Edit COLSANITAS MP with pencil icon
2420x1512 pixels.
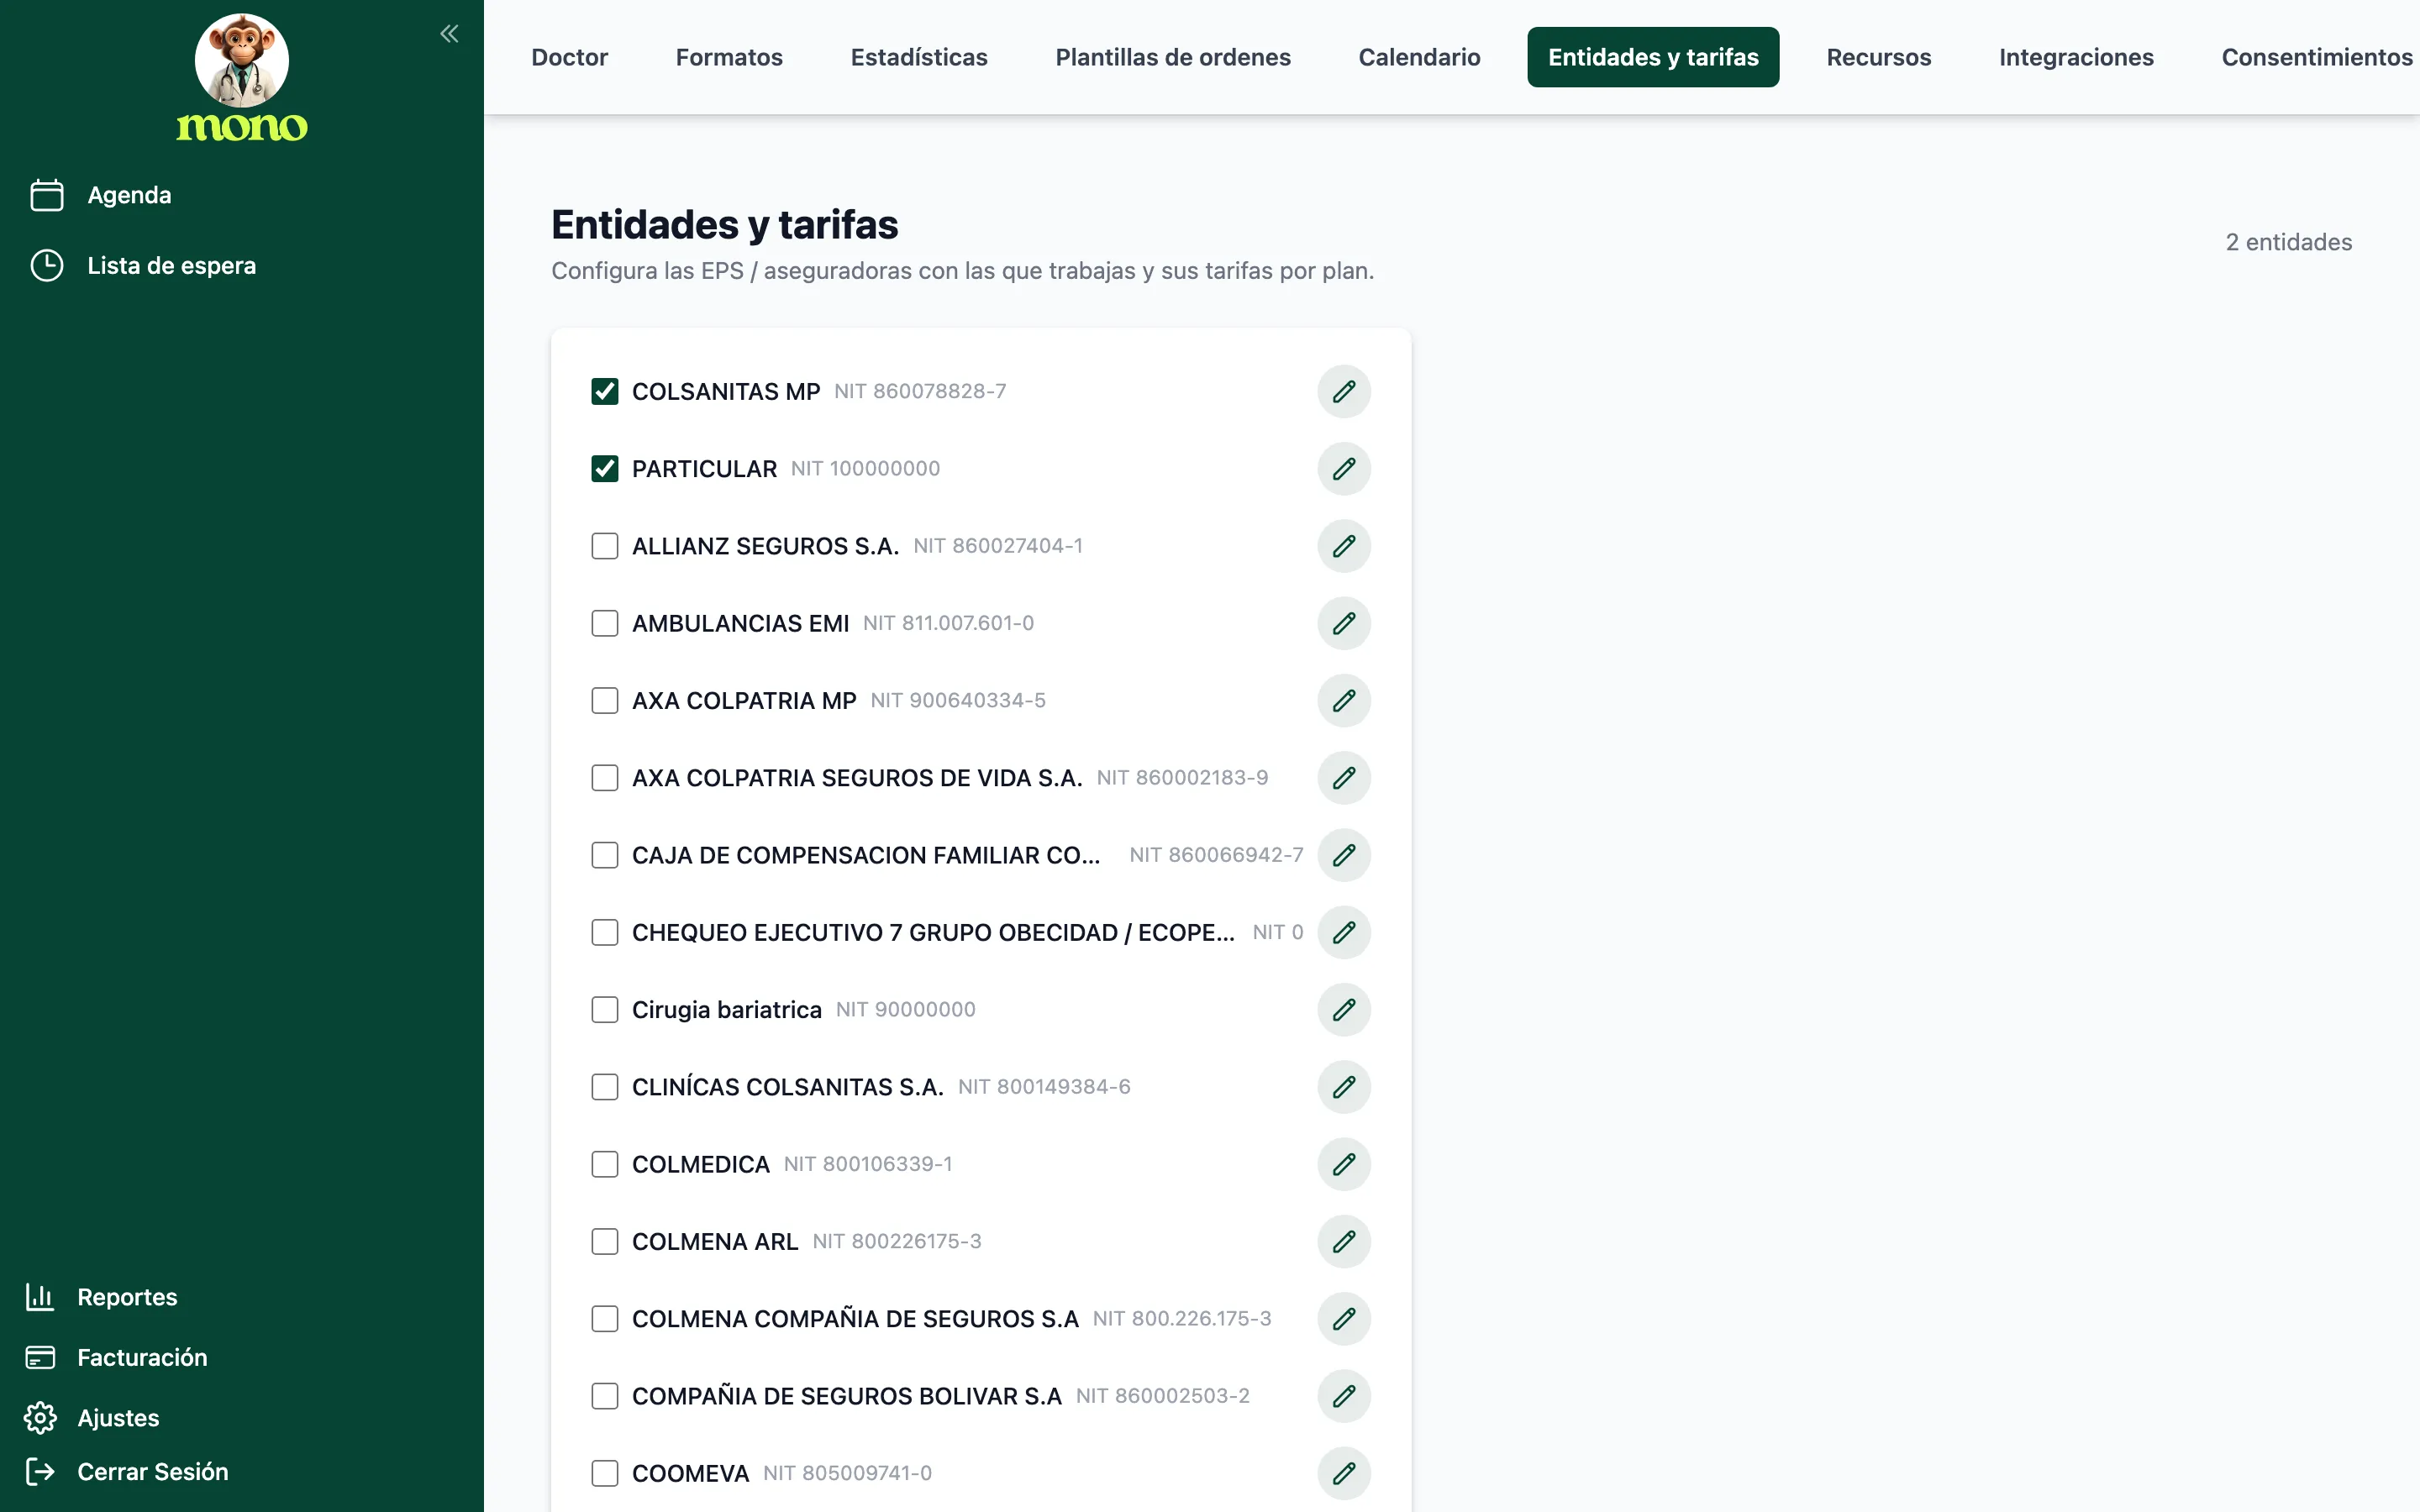pyautogui.click(x=1344, y=391)
